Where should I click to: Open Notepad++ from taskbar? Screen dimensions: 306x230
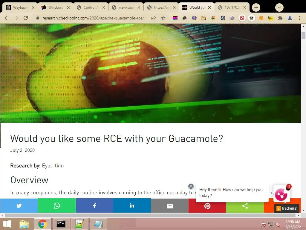point(79,224)
